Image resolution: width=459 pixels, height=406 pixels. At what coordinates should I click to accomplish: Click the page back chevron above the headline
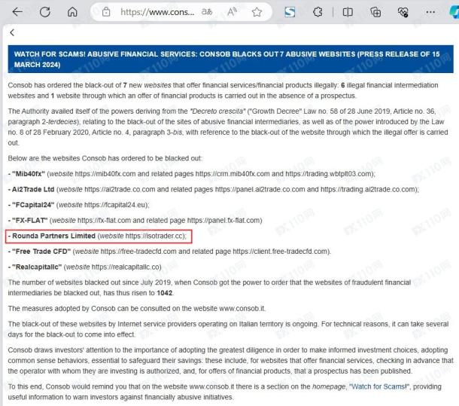coord(12,32)
